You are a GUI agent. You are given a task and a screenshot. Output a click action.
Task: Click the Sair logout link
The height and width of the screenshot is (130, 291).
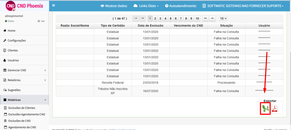tap(41, 21)
